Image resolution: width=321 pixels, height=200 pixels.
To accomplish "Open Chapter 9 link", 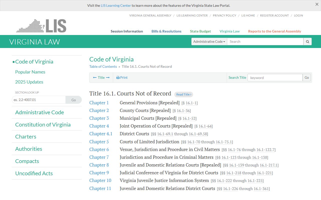I will click(x=99, y=173).
